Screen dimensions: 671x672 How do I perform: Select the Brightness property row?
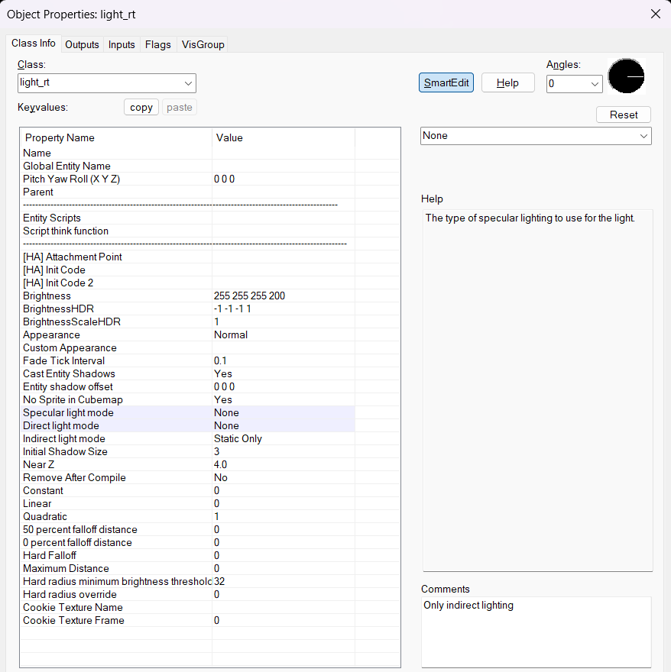(47, 296)
